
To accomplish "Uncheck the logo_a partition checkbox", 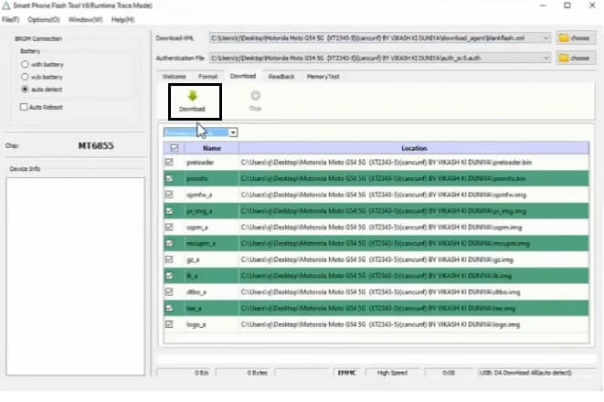I will (x=169, y=324).
